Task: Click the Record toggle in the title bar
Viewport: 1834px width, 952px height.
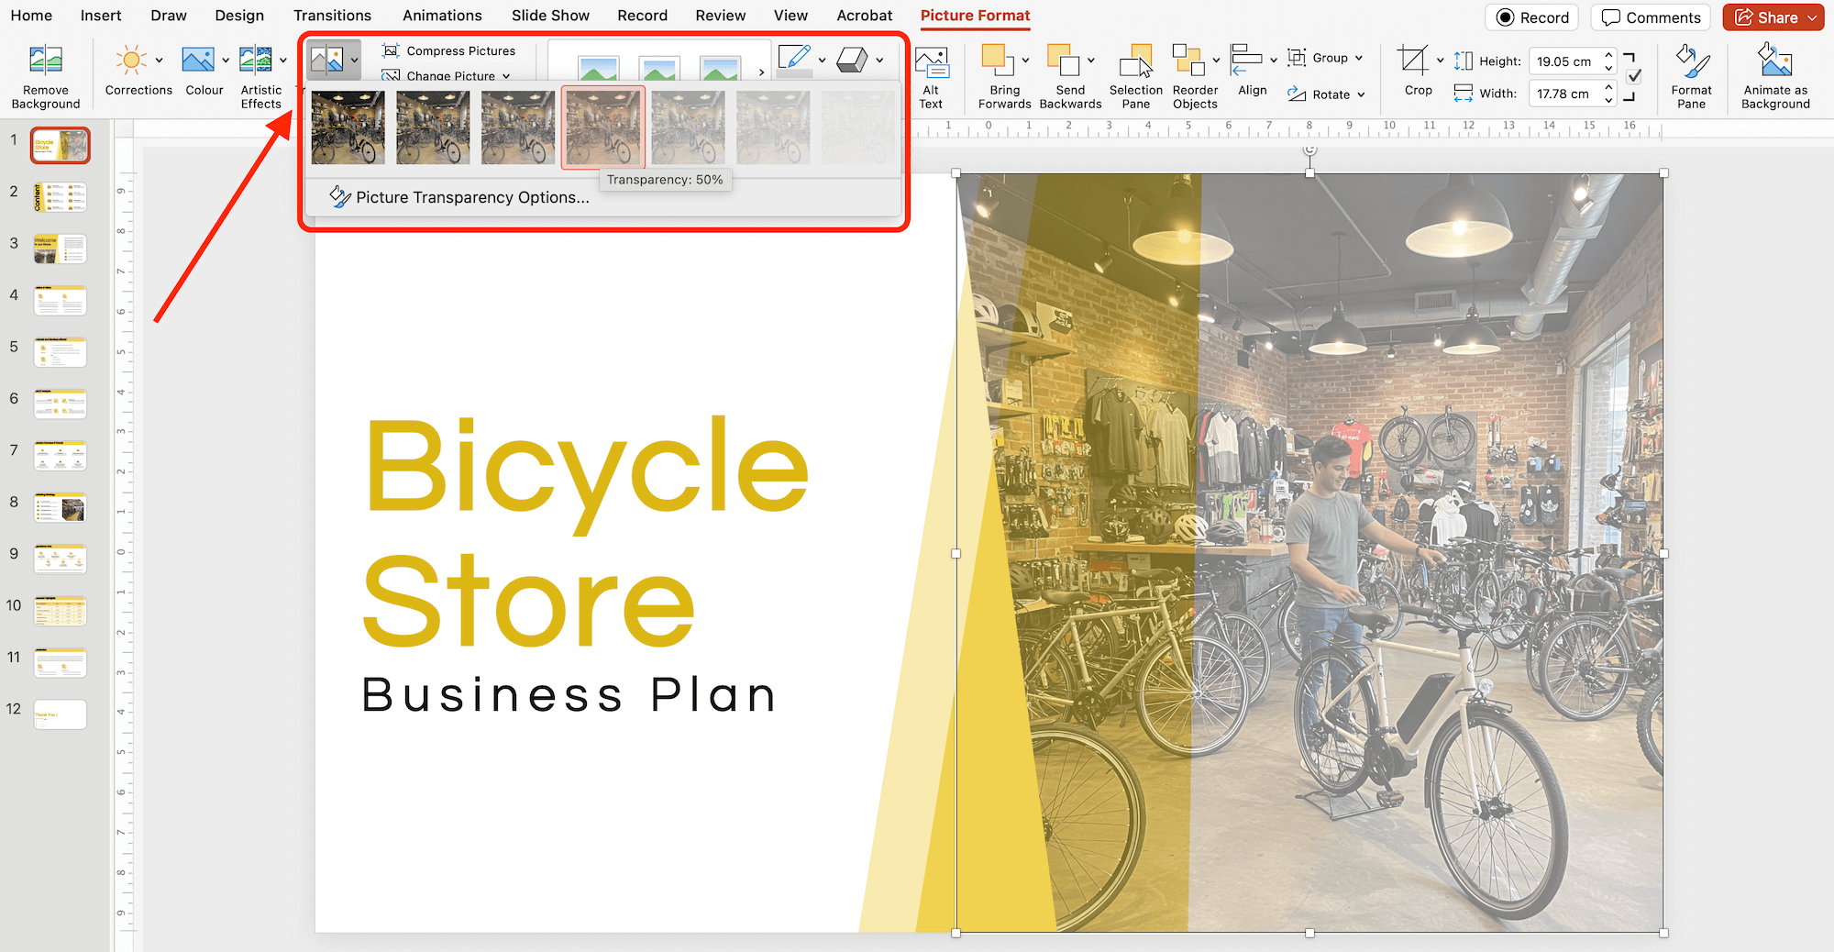Action: click(x=1531, y=17)
